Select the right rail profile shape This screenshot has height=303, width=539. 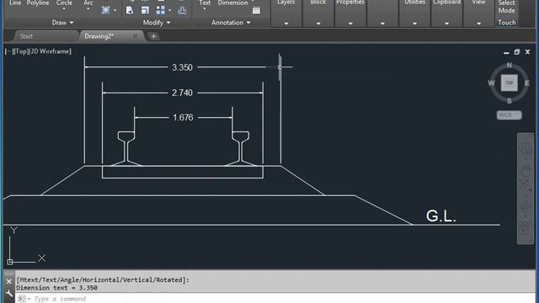(x=241, y=149)
